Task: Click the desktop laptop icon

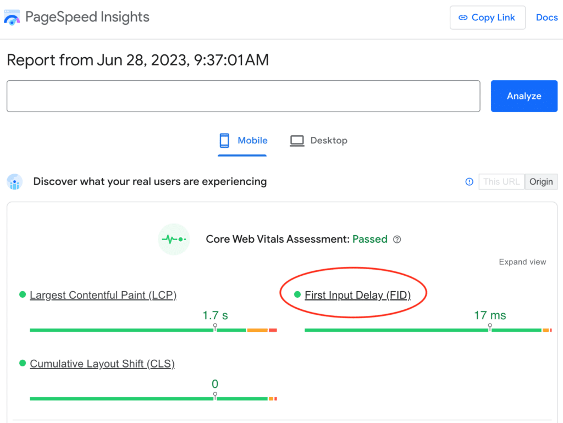Action: tap(297, 141)
